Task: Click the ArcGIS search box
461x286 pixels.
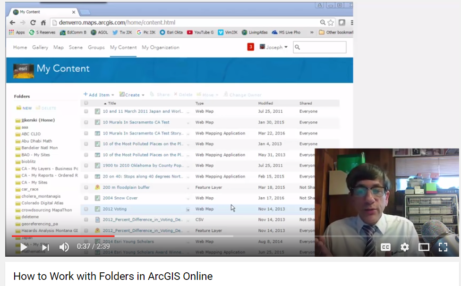Action: (x=320, y=47)
